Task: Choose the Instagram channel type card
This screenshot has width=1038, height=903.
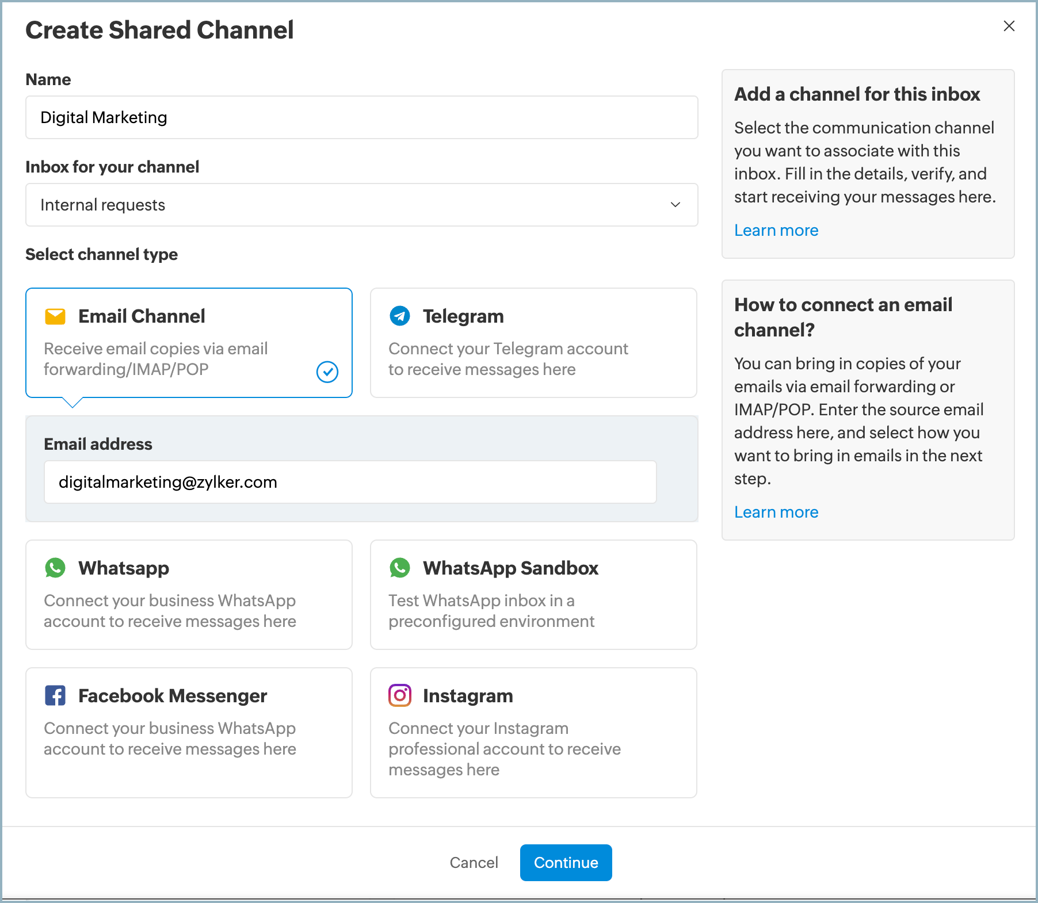Action: coord(533,732)
